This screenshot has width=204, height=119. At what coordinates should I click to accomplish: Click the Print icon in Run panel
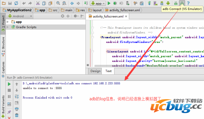click(x=17, y=109)
